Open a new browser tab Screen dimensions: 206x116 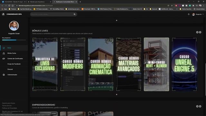pos(80,2)
